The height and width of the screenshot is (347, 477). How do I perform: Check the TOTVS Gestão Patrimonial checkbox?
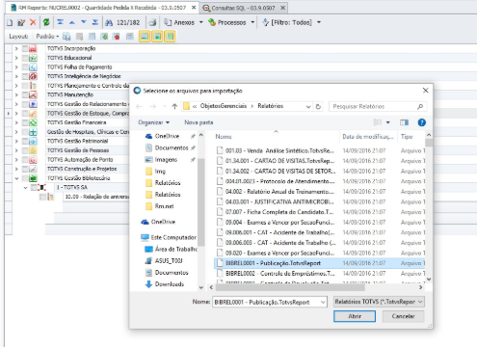point(25,142)
